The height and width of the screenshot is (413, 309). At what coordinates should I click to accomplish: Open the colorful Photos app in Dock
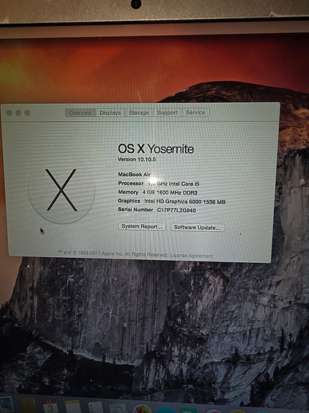pyautogui.click(x=142, y=409)
